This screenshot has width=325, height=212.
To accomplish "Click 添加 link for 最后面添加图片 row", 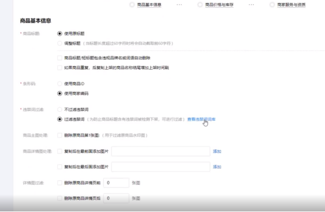I will pos(217,167).
